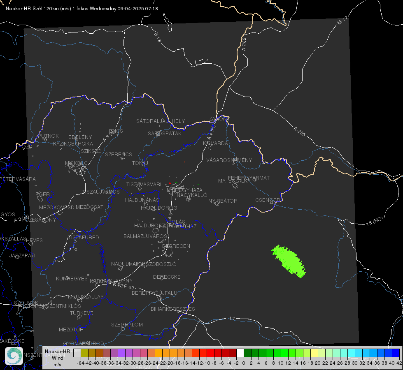Click the Napkor-HR Wind m/s legend label
Viewport: 403px width, 370px height.
tap(57, 358)
